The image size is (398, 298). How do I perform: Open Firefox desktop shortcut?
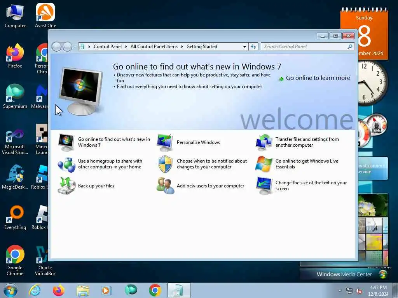pos(15,56)
